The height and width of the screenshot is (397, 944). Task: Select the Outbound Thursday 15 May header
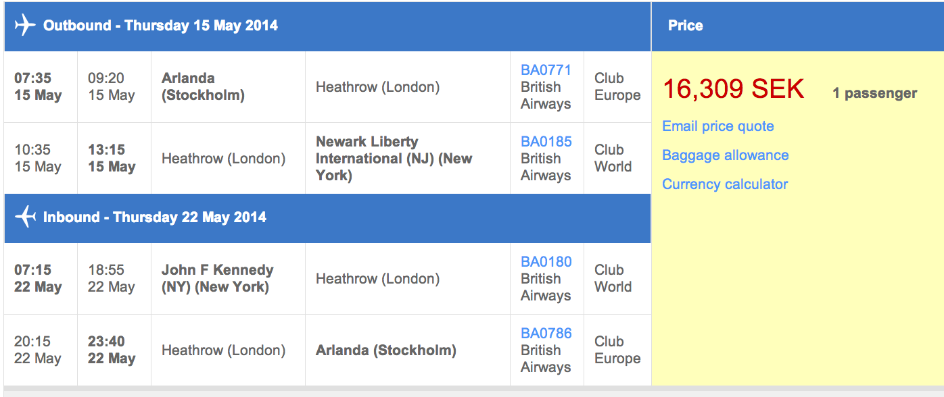(x=160, y=26)
